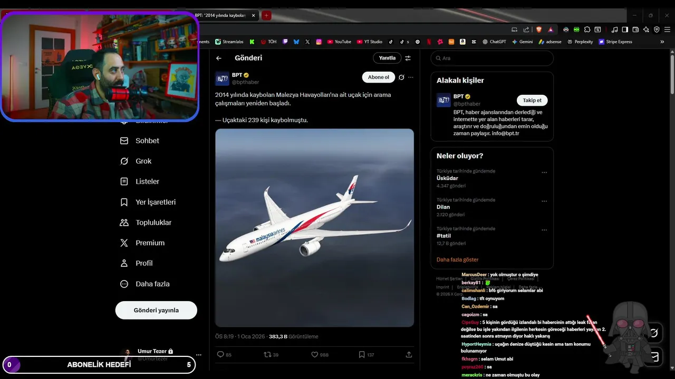Open options for the Dilan trend

[544, 201]
